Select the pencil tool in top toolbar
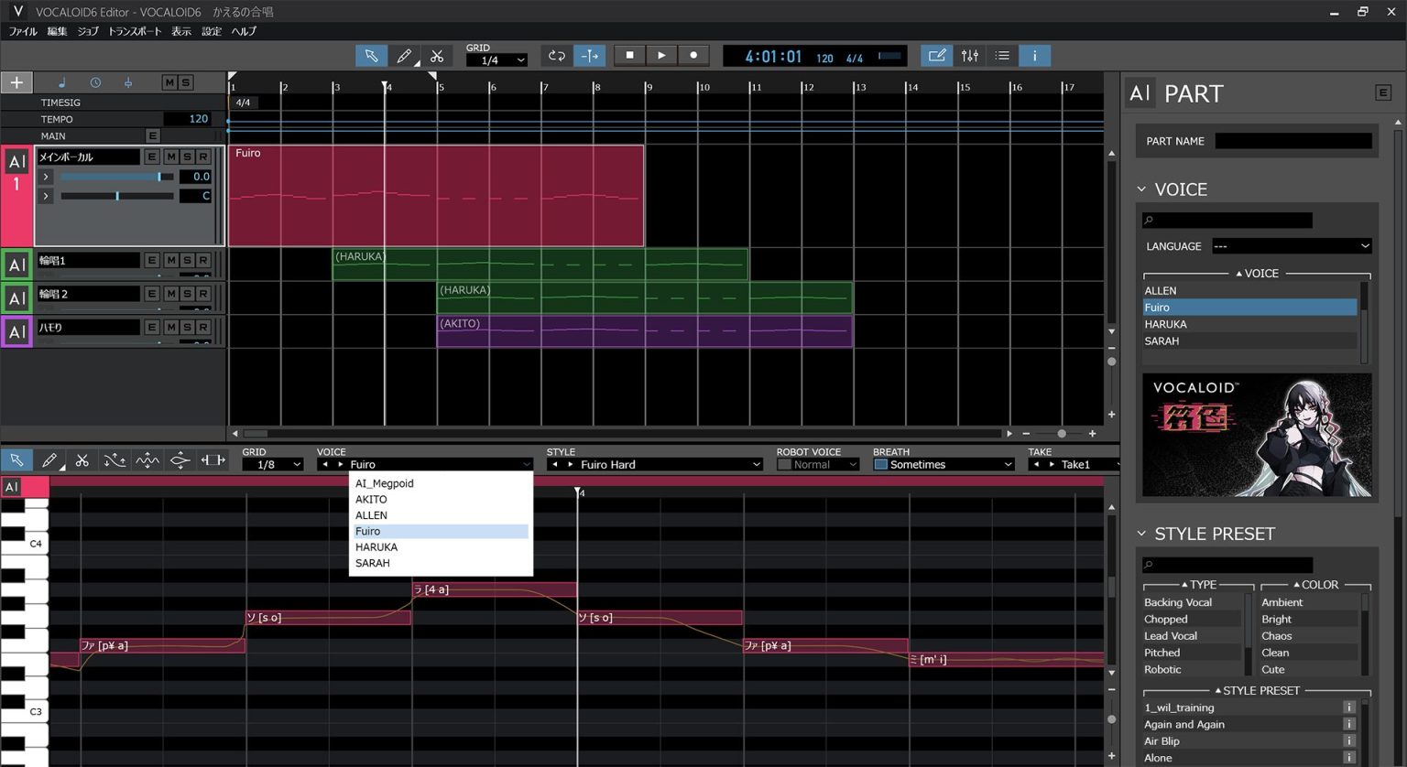The image size is (1407, 767). (404, 56)
